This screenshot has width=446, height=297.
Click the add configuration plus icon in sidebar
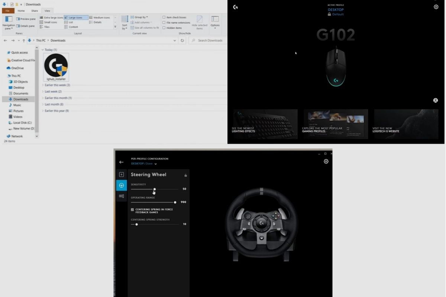122,174
